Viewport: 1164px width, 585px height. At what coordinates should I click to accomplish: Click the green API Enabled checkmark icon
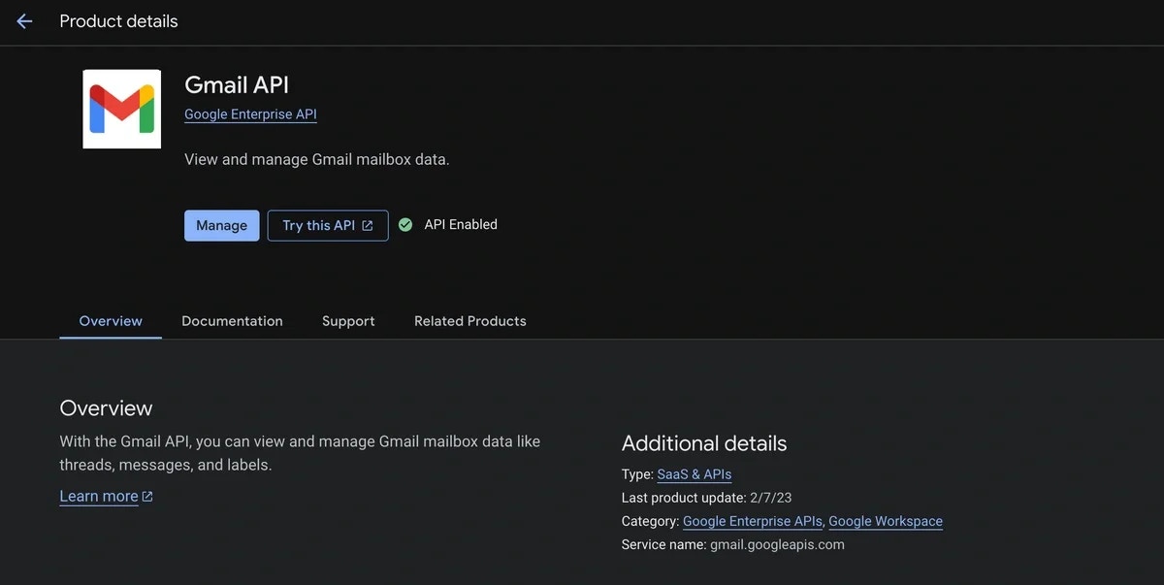[405, 225]
